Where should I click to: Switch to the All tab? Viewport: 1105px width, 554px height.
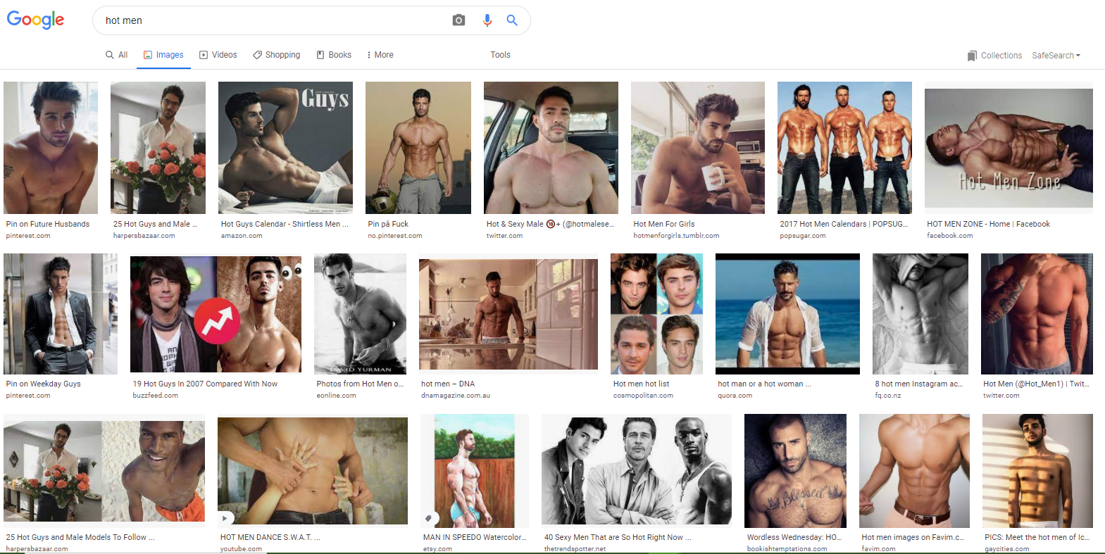pyautogui.click(x=116, y=55)
